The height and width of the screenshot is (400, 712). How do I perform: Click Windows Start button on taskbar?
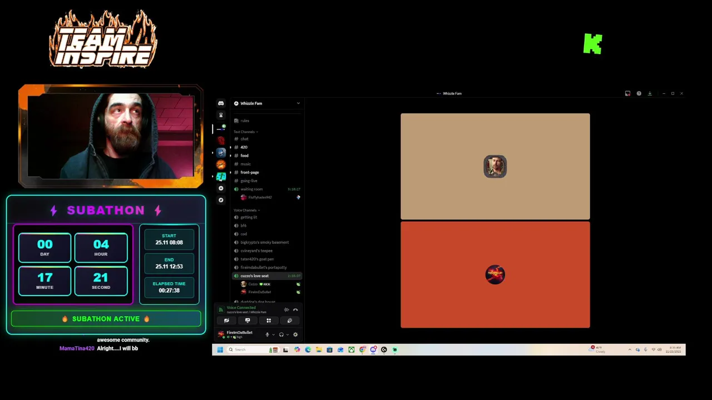point(220,349)
